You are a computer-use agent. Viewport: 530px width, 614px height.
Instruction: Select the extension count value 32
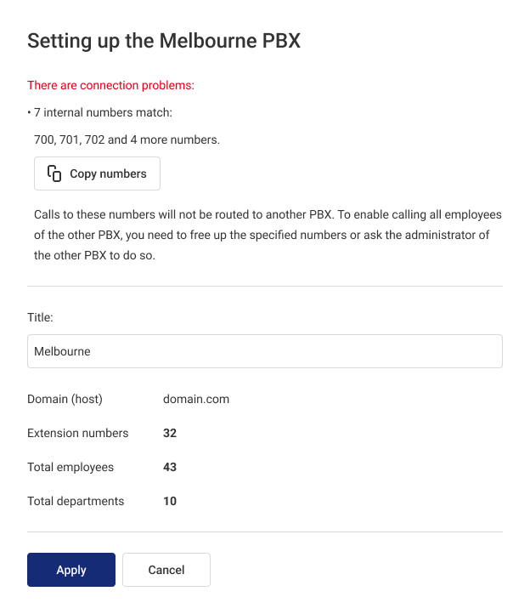click(170, 433)
